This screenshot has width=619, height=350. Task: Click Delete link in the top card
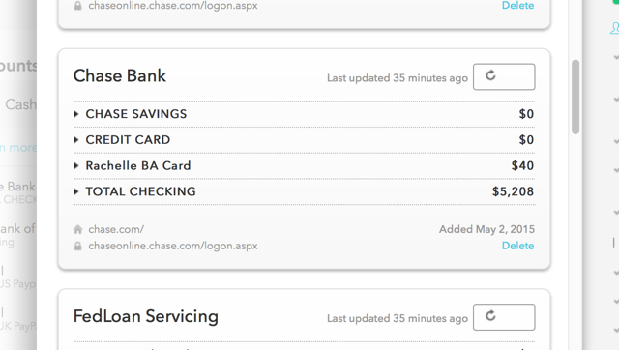pyautogui.click(x=518, y=5)
